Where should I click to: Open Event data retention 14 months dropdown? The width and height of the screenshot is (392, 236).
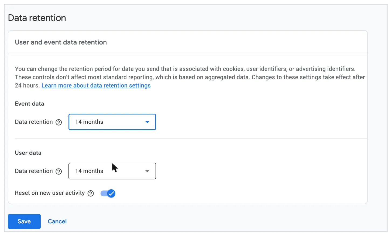tap(112, 122)
